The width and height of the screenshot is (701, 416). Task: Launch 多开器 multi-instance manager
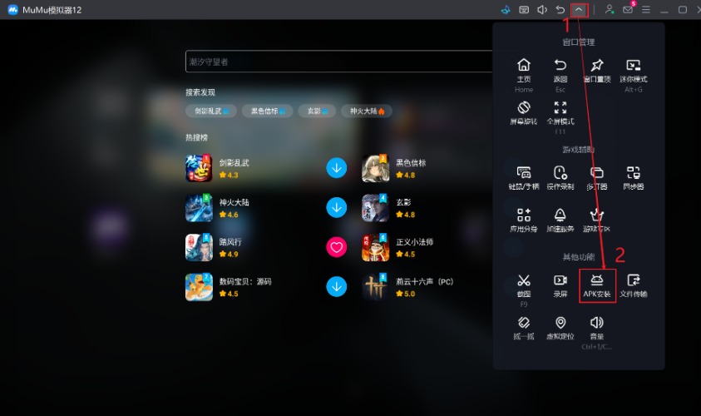[x=597, y=173]
